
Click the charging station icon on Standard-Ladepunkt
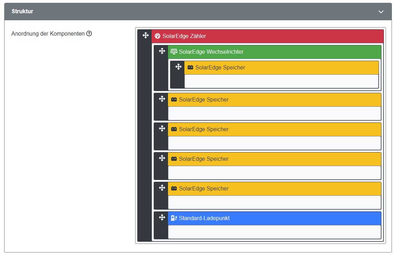(174, 218)
